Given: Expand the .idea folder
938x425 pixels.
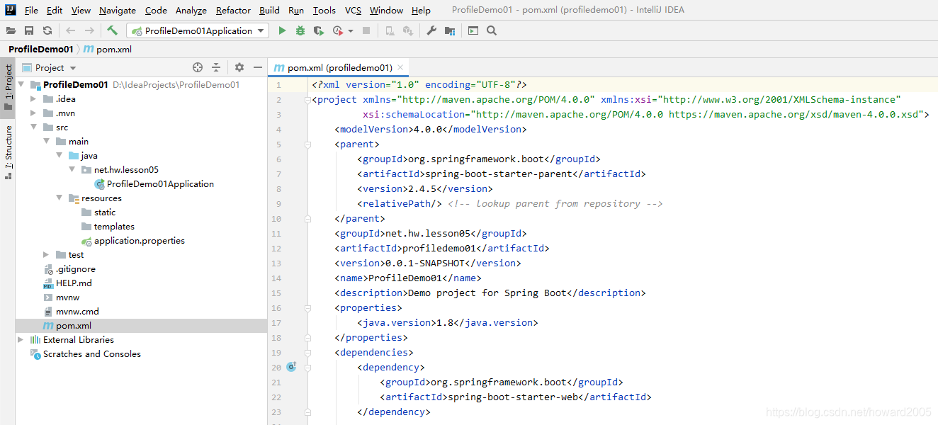Looking at the screenshot, I should click(33, 98).
